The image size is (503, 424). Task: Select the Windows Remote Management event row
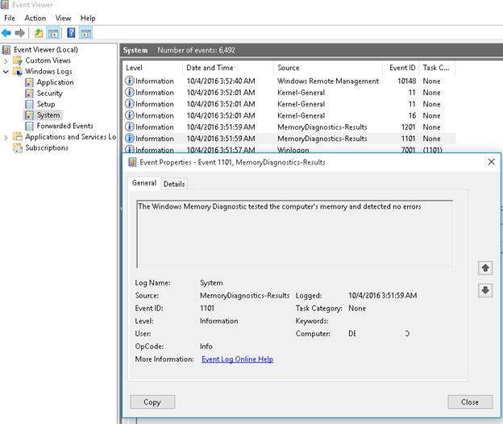tap(327, 81)
